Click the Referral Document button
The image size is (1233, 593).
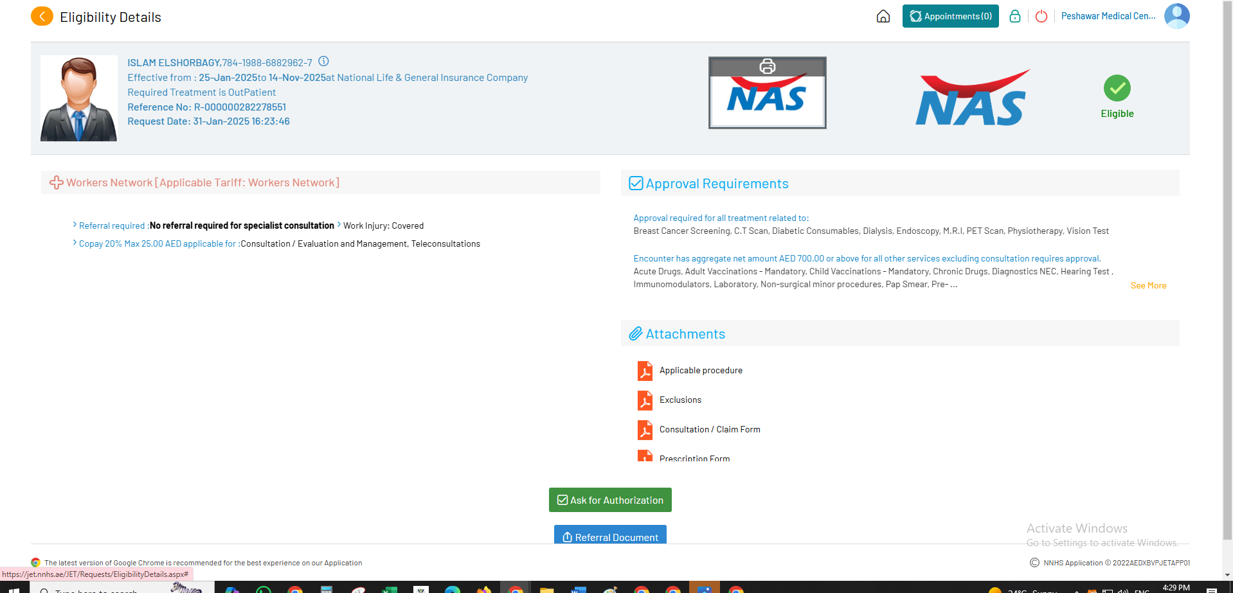(x=610, y=535)
